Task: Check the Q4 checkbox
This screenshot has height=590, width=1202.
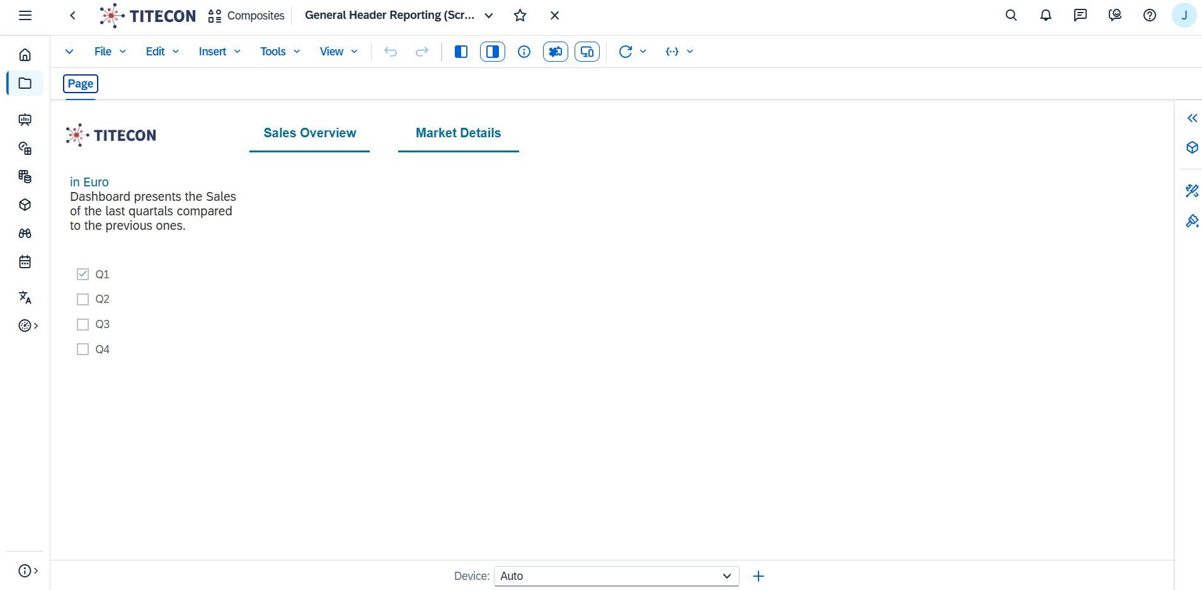Action: click(83, 349)
